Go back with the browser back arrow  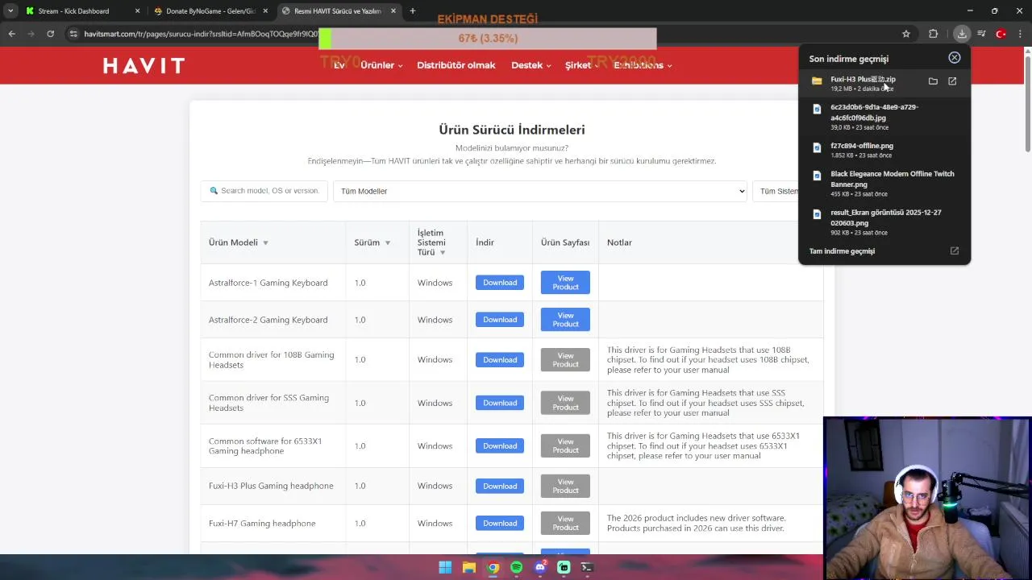click(11, 34)
